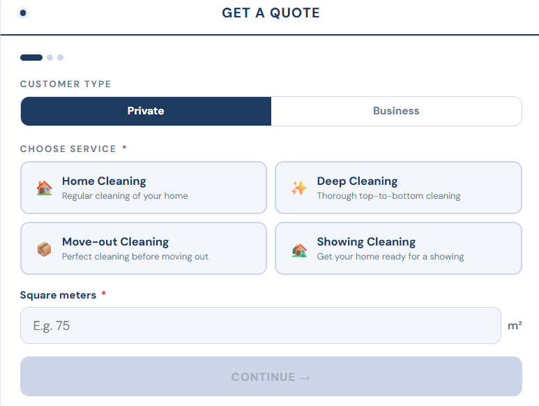
Task: Choose the Home Cleaning service card
Action: click(144, 188)
